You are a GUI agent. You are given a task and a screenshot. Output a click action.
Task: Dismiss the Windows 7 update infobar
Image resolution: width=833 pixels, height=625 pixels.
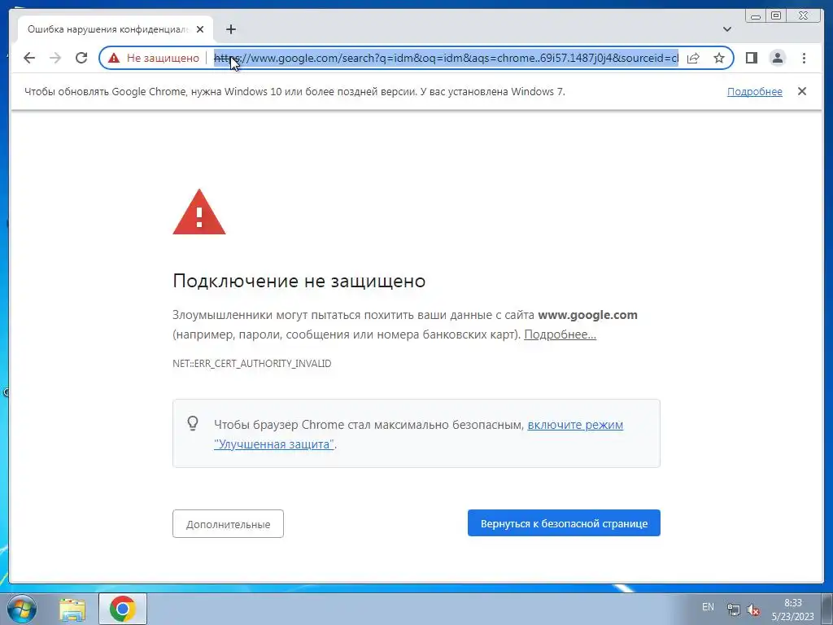802,91
